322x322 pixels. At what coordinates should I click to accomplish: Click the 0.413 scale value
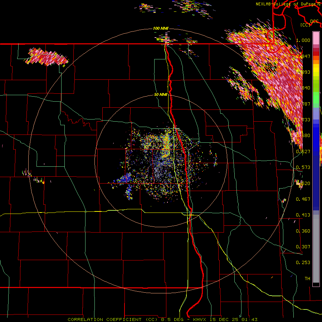303,215
